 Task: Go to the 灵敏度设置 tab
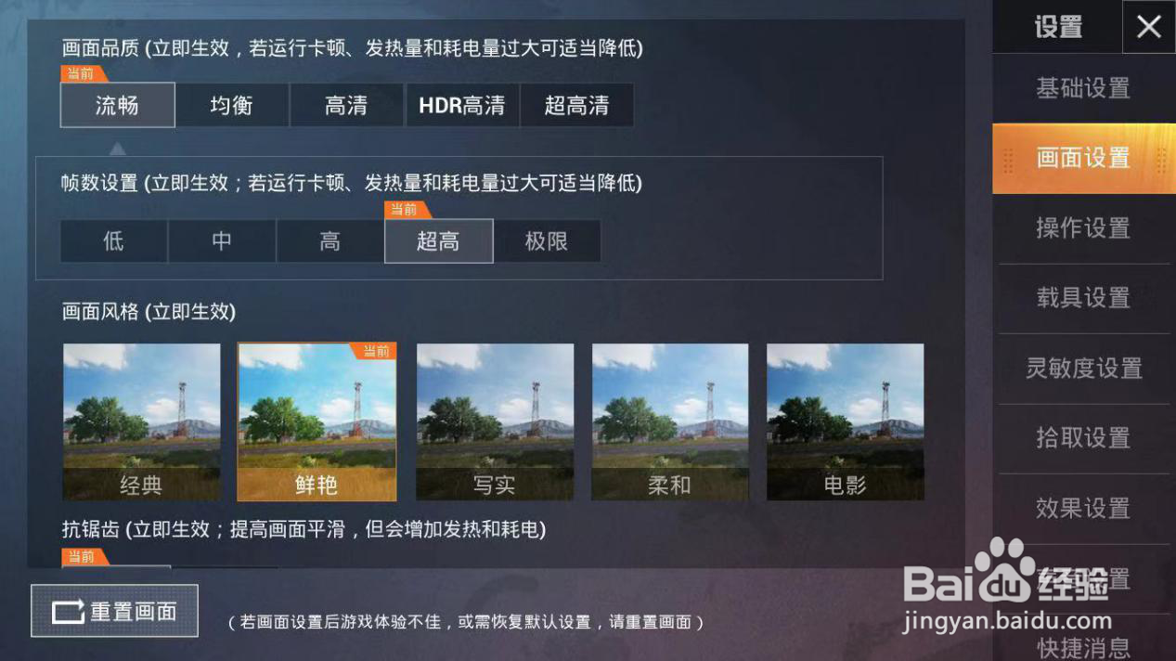pyautogui.click(x=1082, y=369)
